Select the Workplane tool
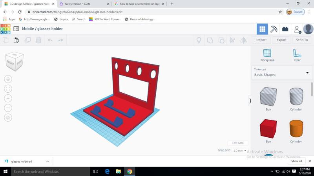 coord(267,55)
